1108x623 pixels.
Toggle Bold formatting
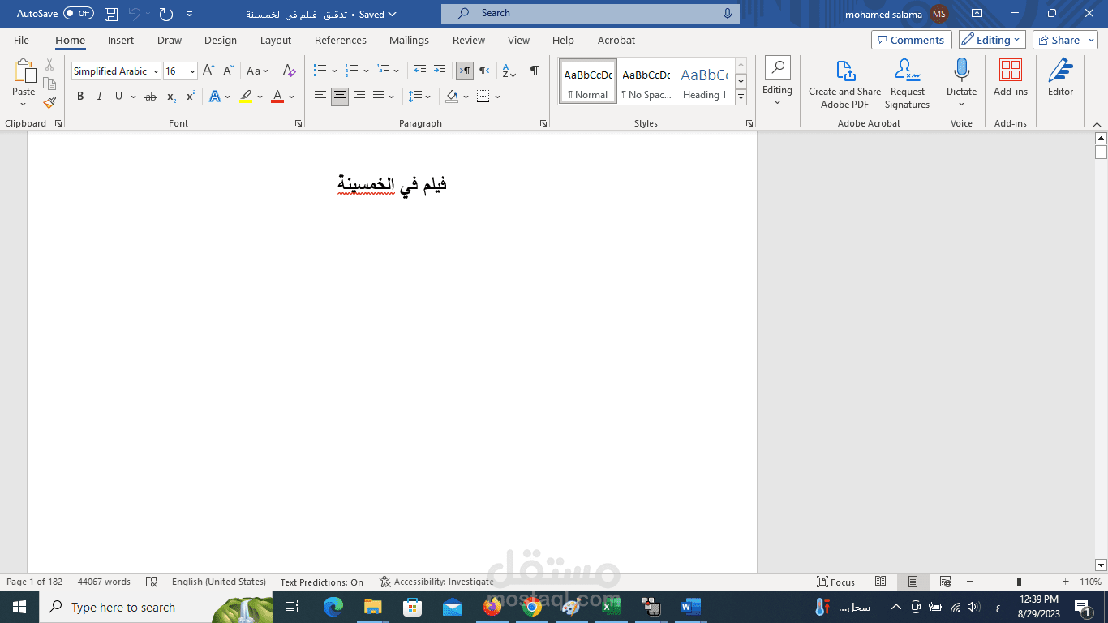(80, 97)
